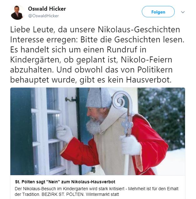Open the headline 'St. Pölten sagt Nein' link
Viewport: 196px width, 199px height.
coord(65,182)
